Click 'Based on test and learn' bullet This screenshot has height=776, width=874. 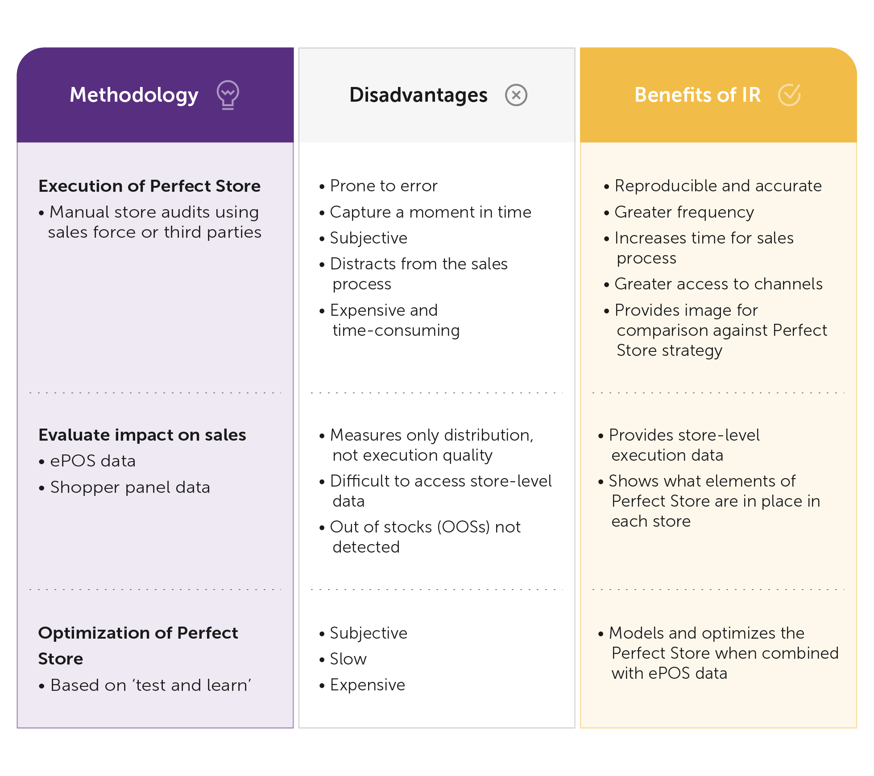pos(150,685)
